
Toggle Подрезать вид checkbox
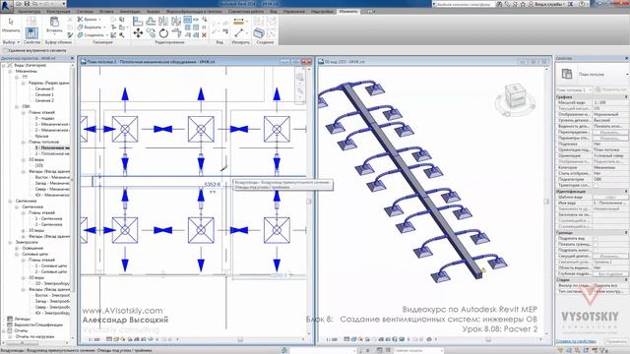tap(596, 238)
